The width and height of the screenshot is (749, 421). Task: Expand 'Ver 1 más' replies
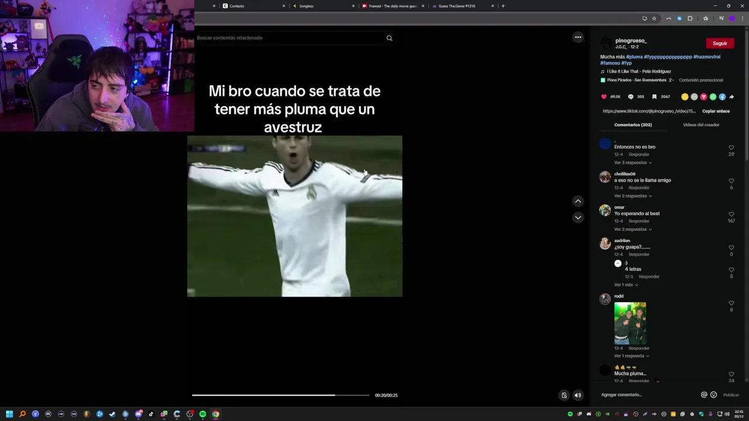click(626, 285)
